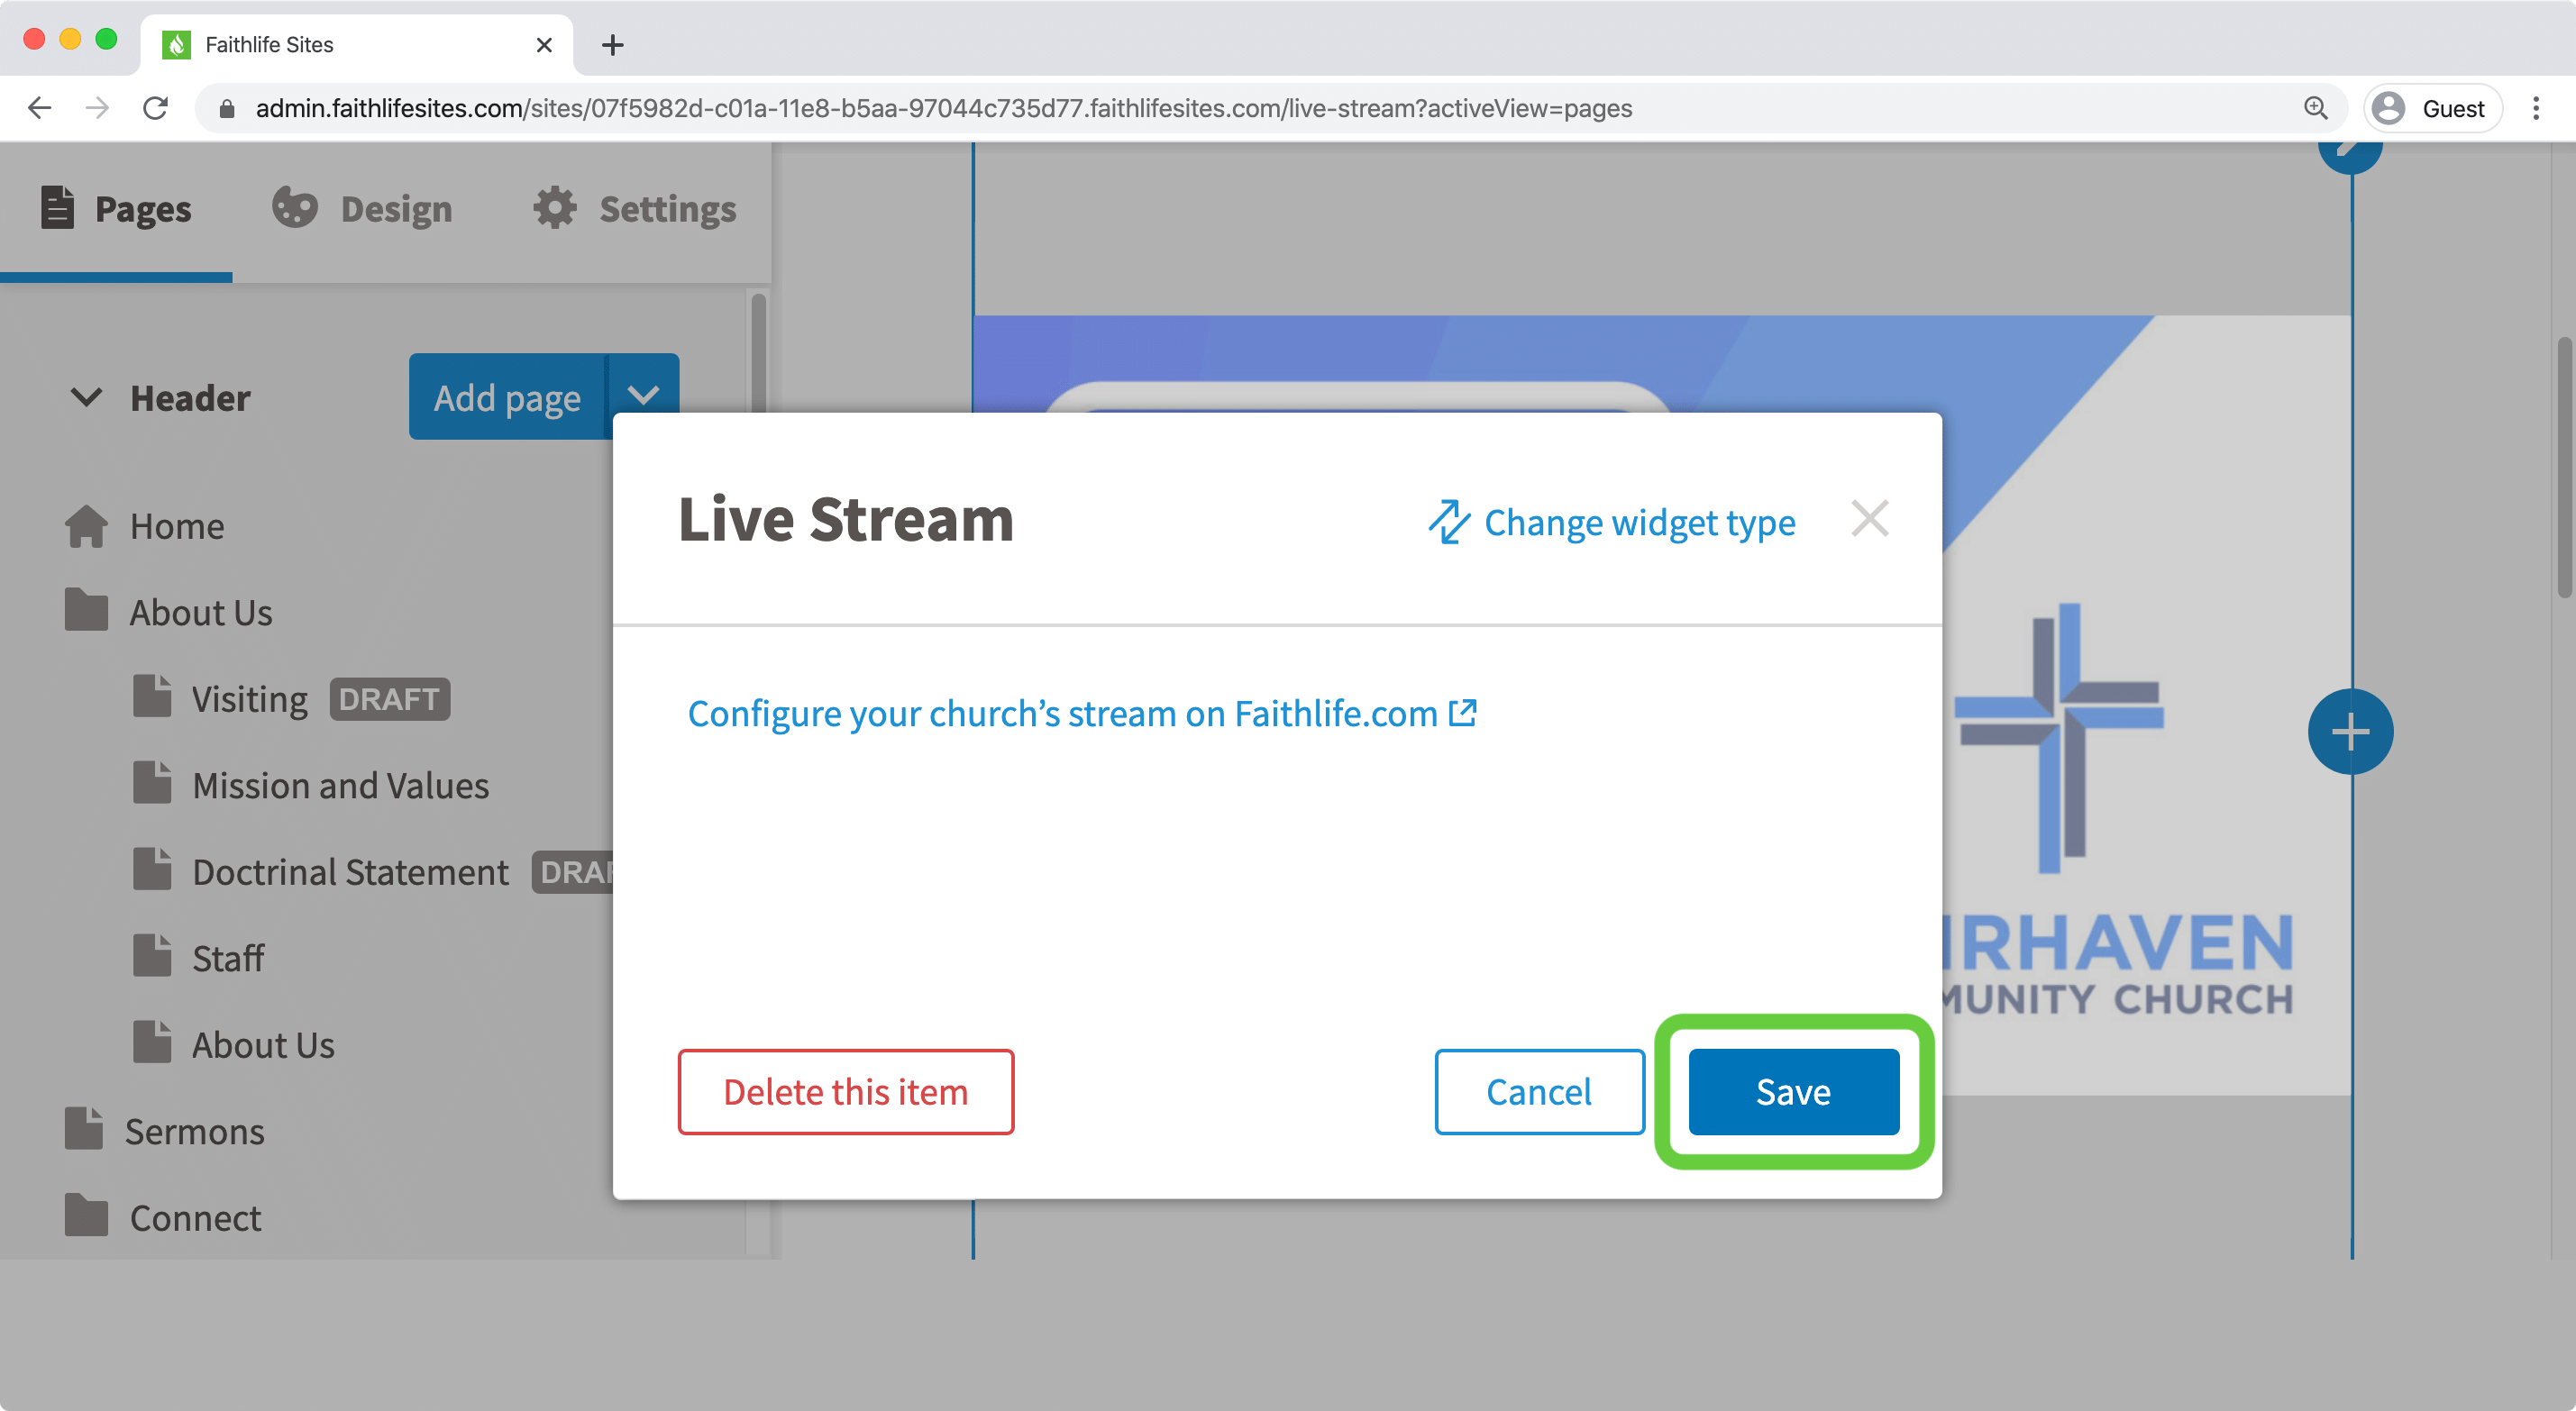Click the Settings gear icon

click(554, 207)
